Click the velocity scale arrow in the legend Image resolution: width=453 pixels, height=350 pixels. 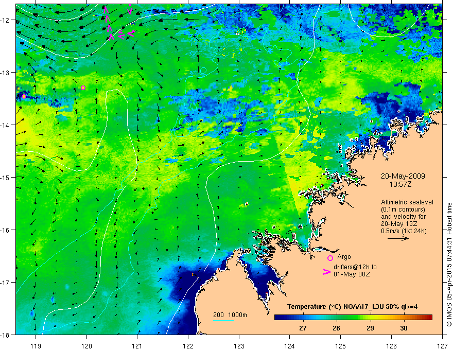pos(398,238)
